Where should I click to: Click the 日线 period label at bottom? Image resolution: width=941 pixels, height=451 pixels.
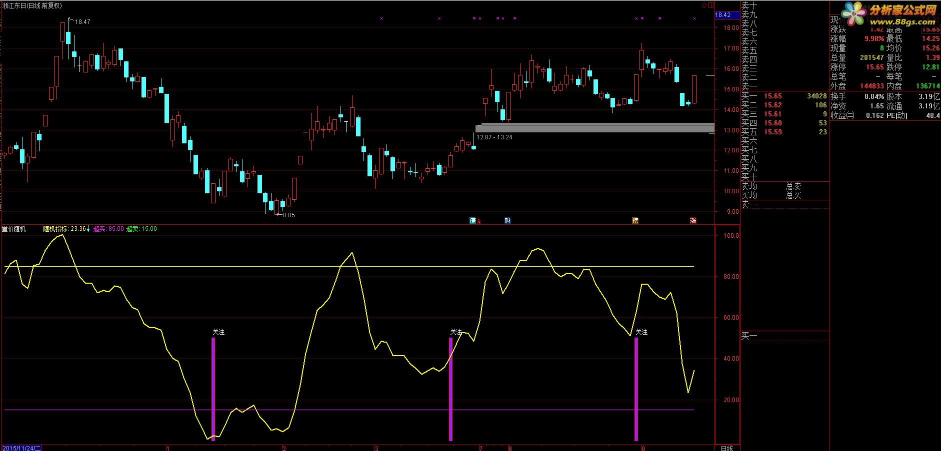[x=726, y=448]
